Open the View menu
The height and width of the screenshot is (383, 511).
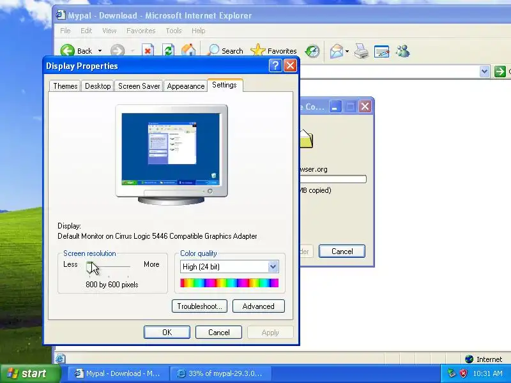point(109,31)
